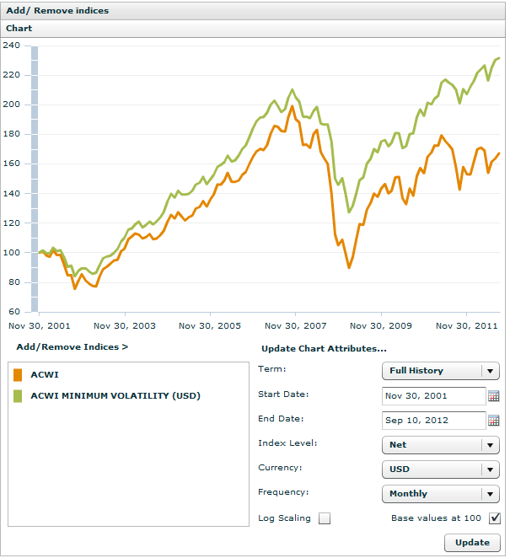Change the Frequency dropdown from Monthly

(441, 494)
